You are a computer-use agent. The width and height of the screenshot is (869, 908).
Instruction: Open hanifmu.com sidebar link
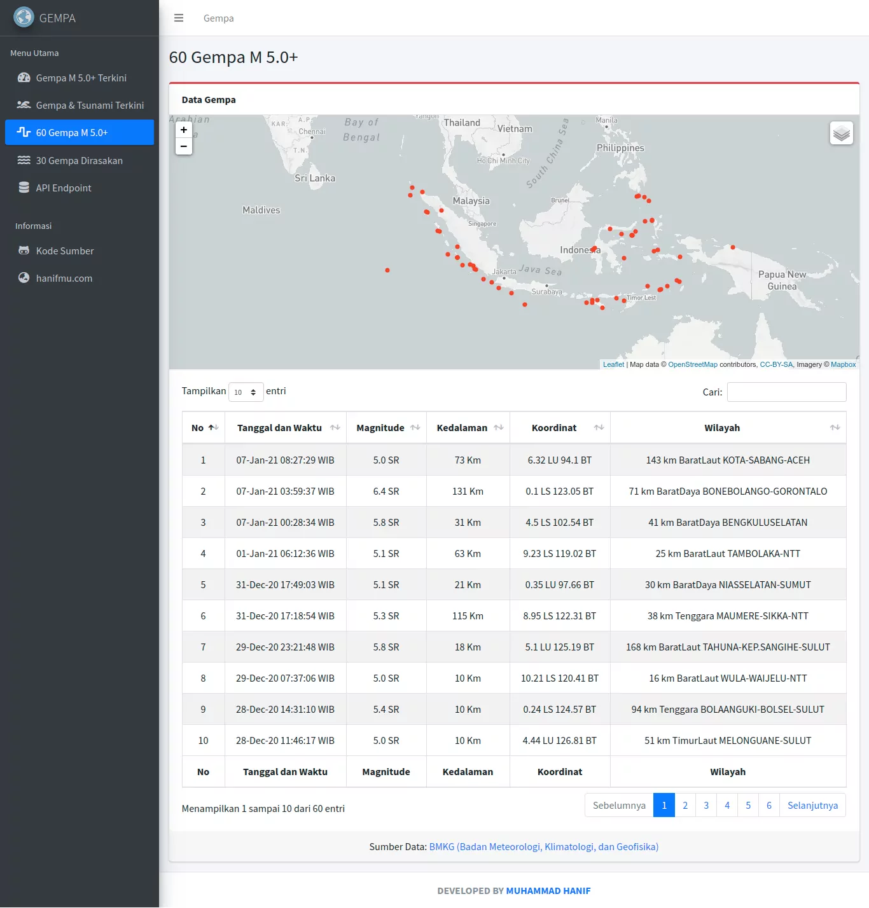point(80,278)
